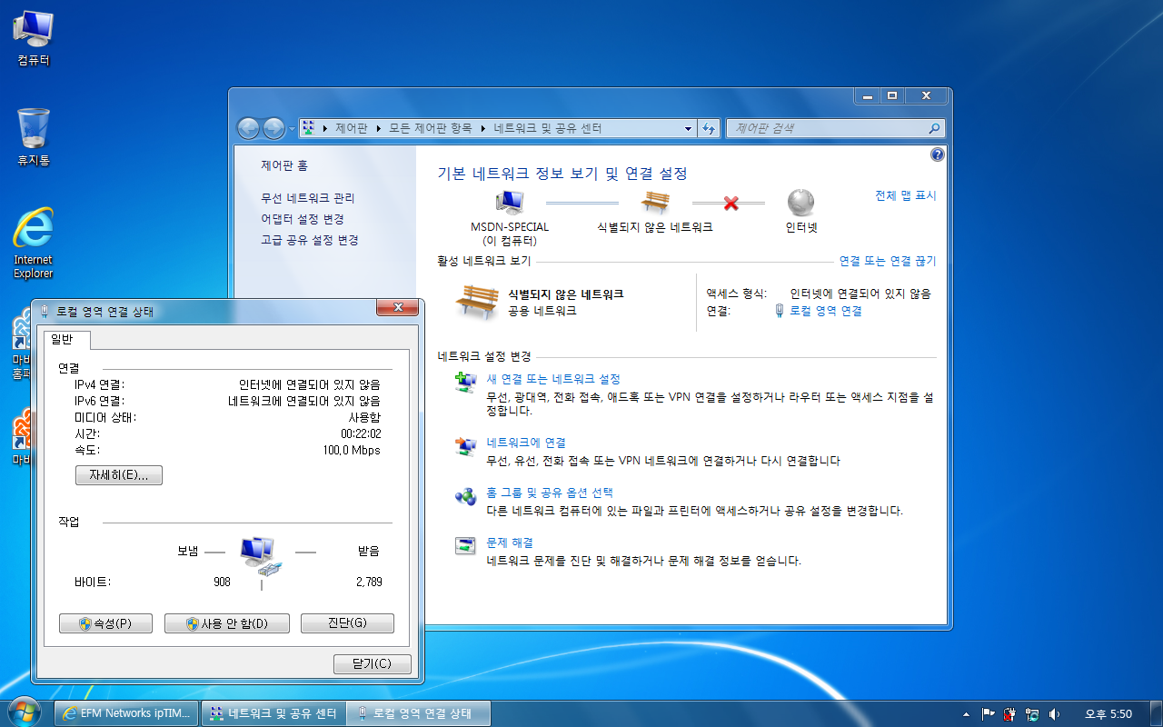
Task: Open the 컴퓨터 desktop icon
Action: point(33,39)
